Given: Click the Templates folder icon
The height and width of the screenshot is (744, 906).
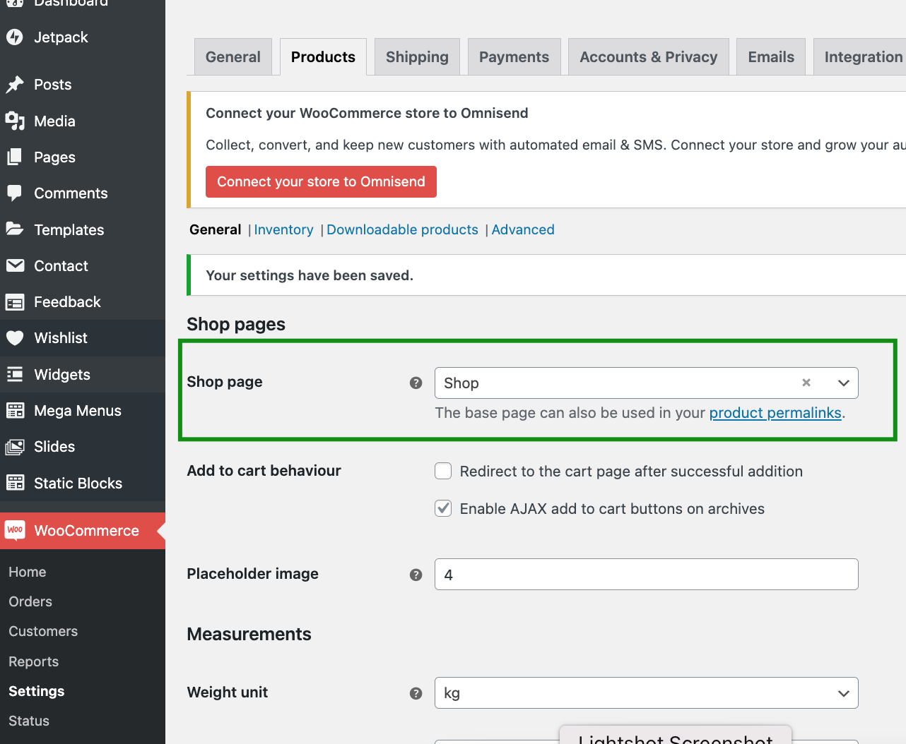Looking at the screenshot, I should pyautogui.click(x=15, y=229).
